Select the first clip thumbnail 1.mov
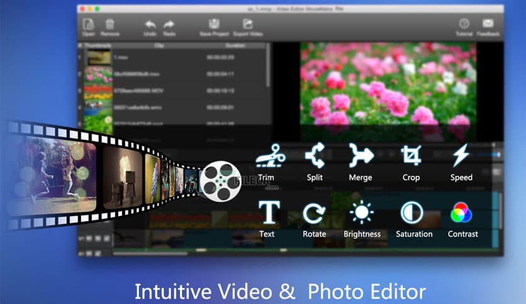 pyautogui.click(x=98, y=57)
